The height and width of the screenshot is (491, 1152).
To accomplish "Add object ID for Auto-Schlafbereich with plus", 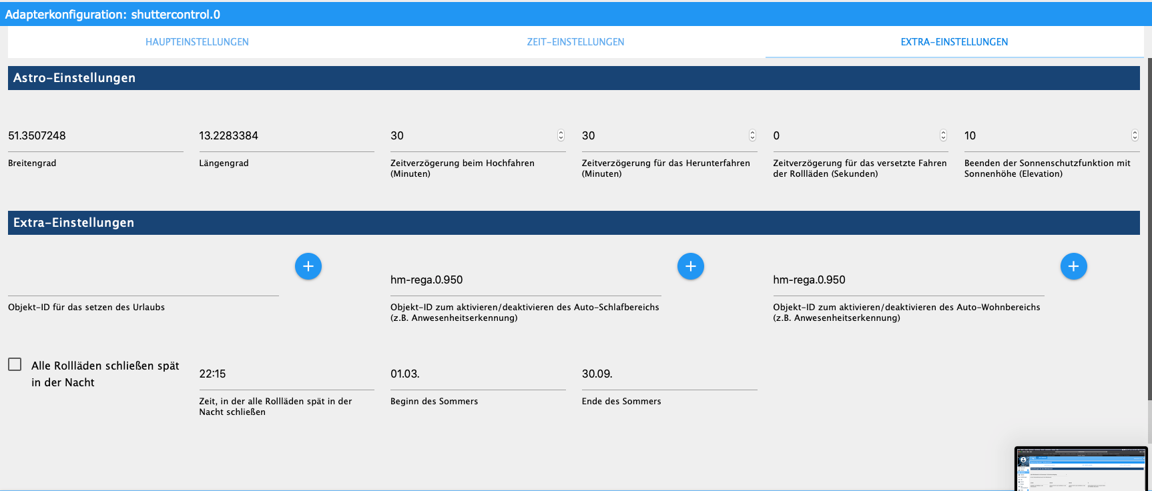I will click(691, 266).
